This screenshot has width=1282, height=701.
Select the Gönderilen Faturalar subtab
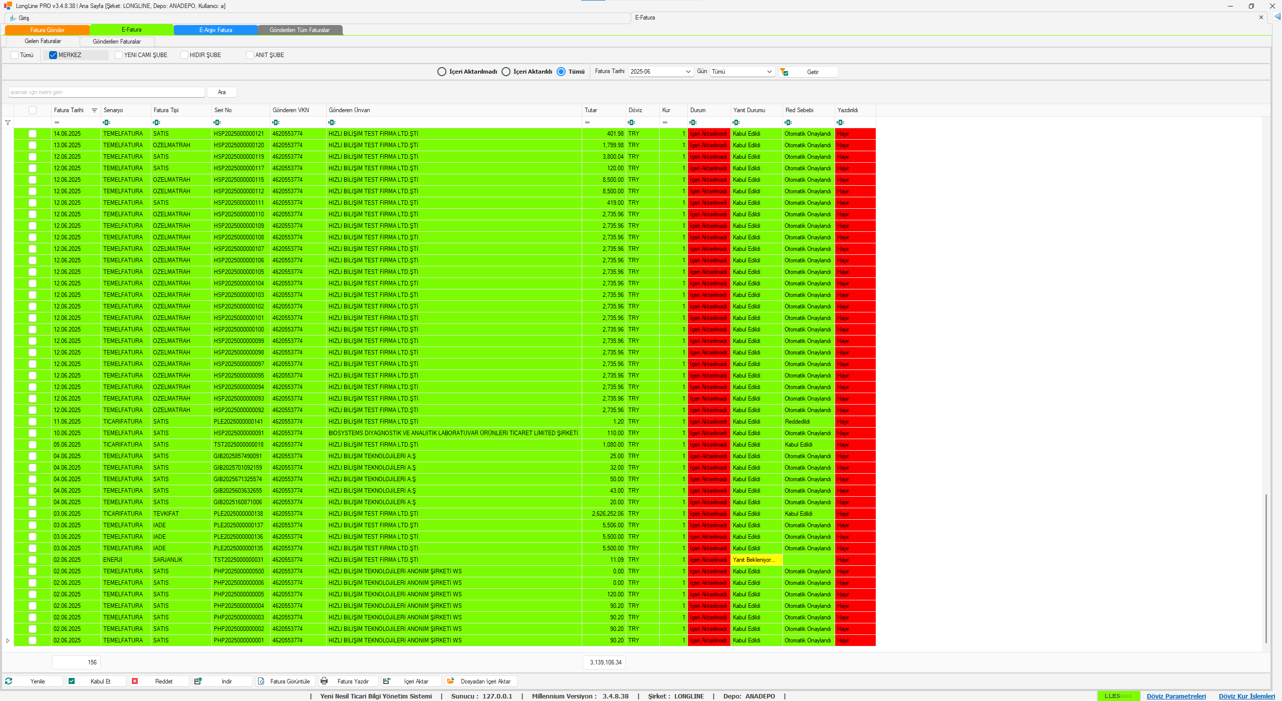(117, 42)
